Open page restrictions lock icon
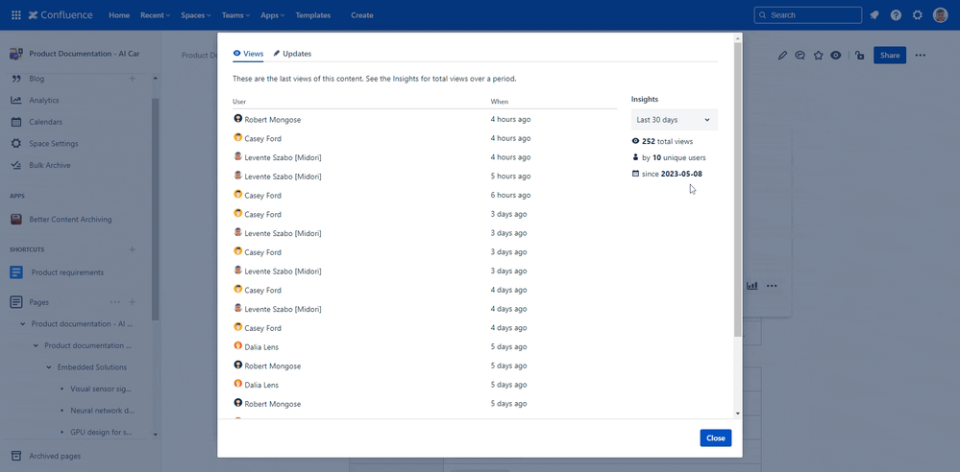 coord(859,56)
